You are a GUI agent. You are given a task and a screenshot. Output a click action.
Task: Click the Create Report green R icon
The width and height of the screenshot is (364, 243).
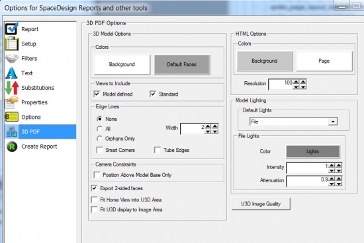pos(12,147)
